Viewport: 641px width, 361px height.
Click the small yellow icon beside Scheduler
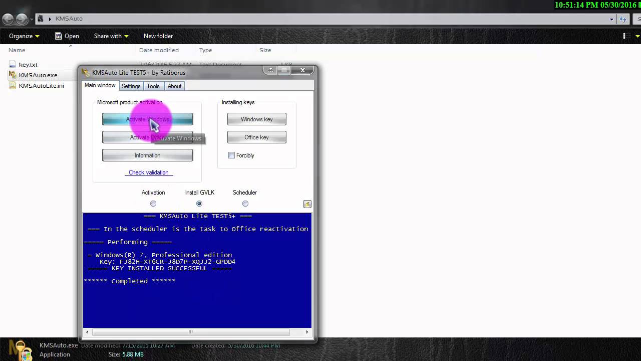307,204
